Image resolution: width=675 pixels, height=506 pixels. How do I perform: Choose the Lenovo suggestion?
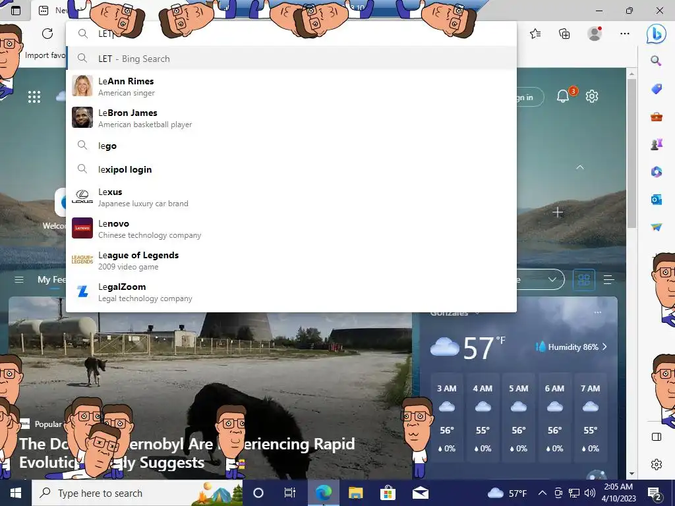(x=291, y=229)
